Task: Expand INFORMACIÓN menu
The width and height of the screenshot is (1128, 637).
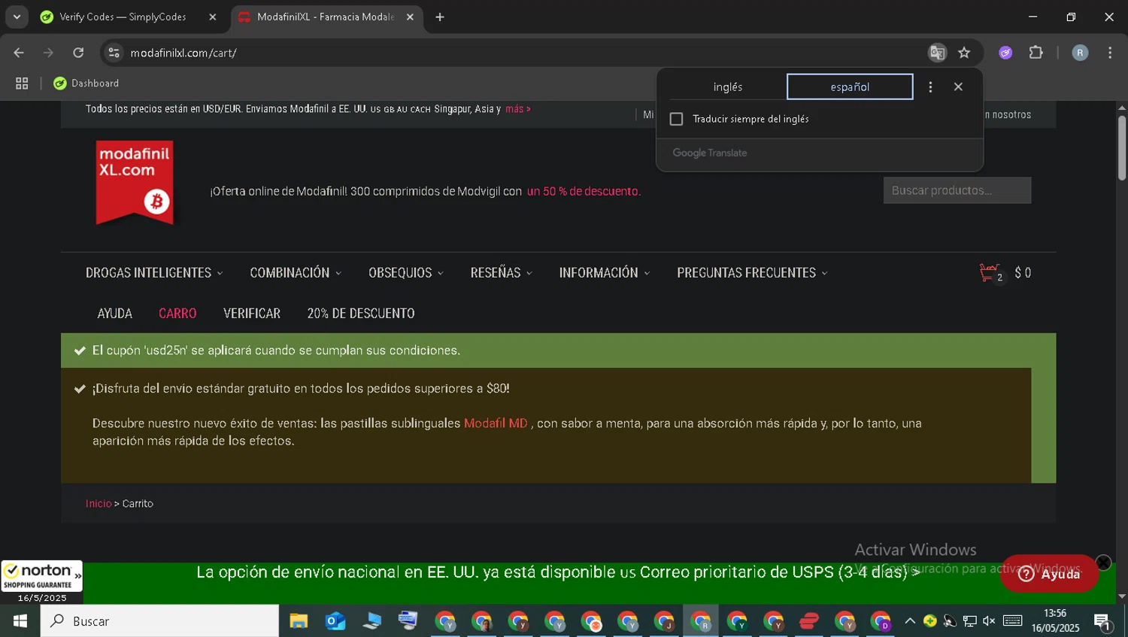Action: [605, 273]
